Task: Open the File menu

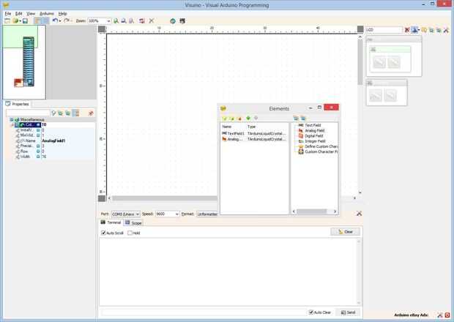Action: [8, 14]
